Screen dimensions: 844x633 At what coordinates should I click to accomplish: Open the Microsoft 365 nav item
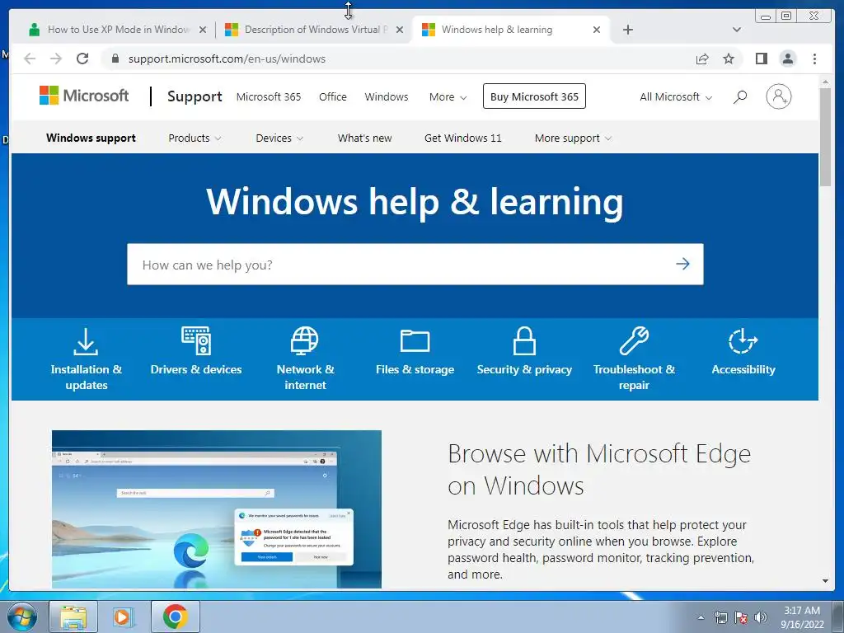pos(269,97)
